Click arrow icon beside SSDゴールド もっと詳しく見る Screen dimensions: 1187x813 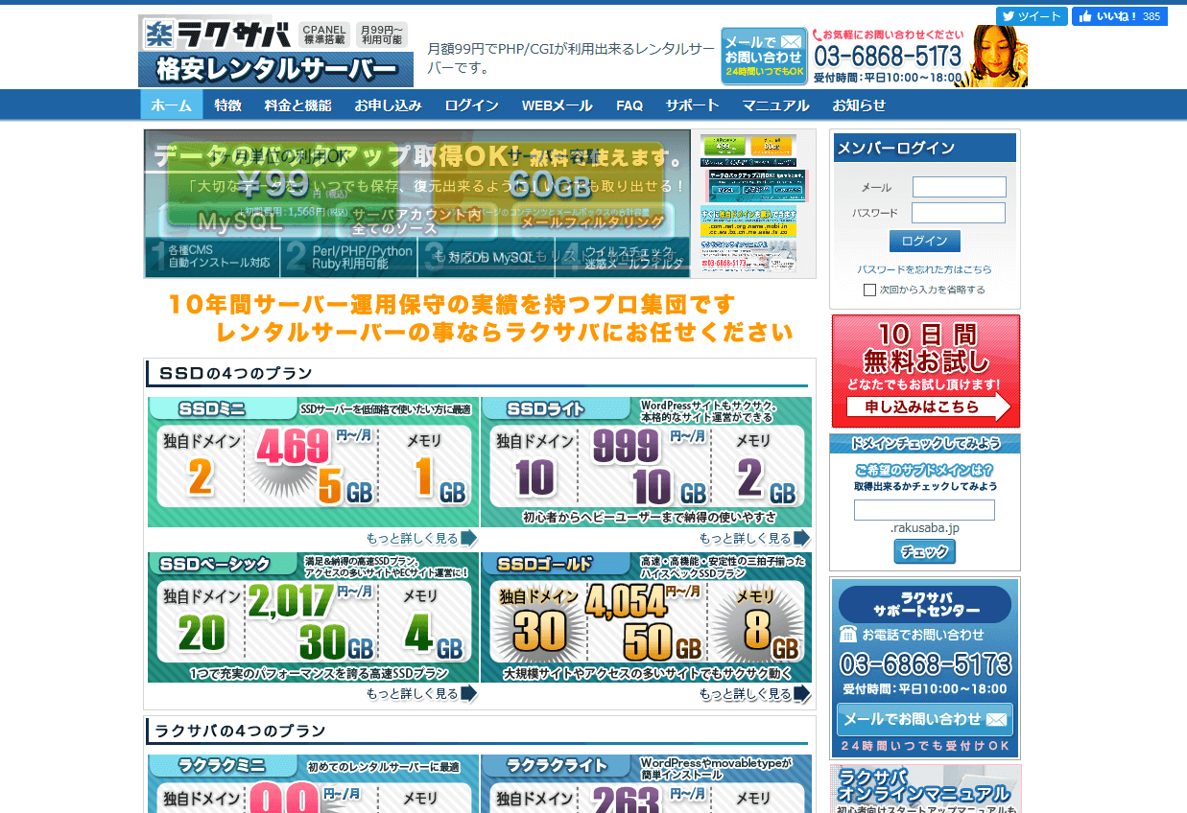pos(801,693)
